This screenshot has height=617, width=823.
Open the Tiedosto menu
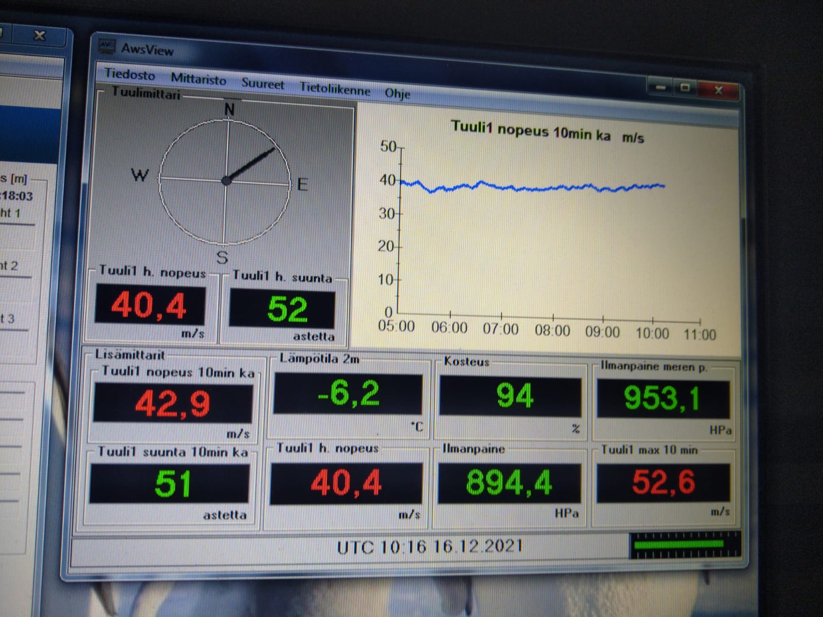click(x=130, y=75)
